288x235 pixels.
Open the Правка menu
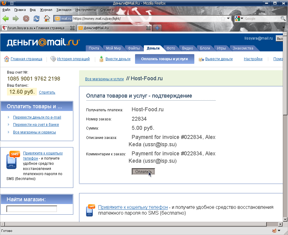coord(20,10)
